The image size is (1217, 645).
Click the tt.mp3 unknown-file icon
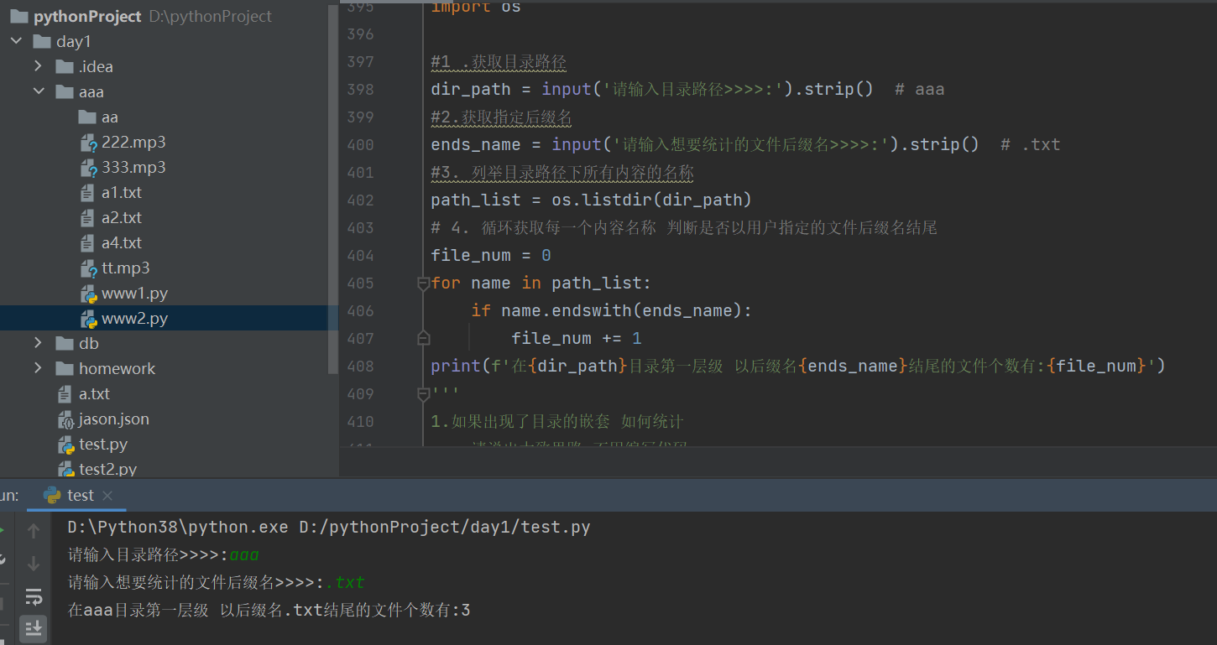(x=88, y=268)
